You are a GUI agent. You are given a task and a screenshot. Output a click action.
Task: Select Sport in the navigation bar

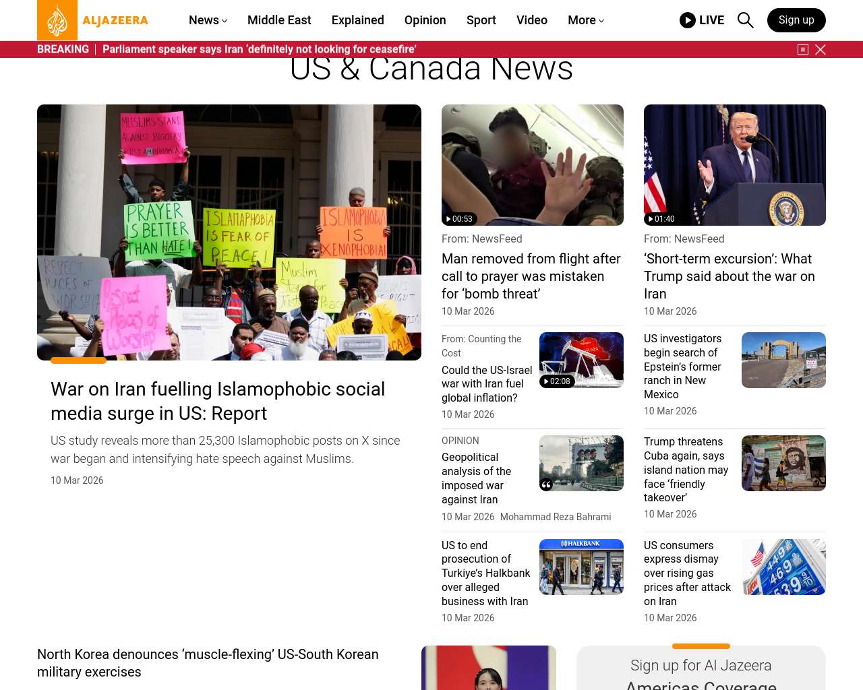[481, 20]
